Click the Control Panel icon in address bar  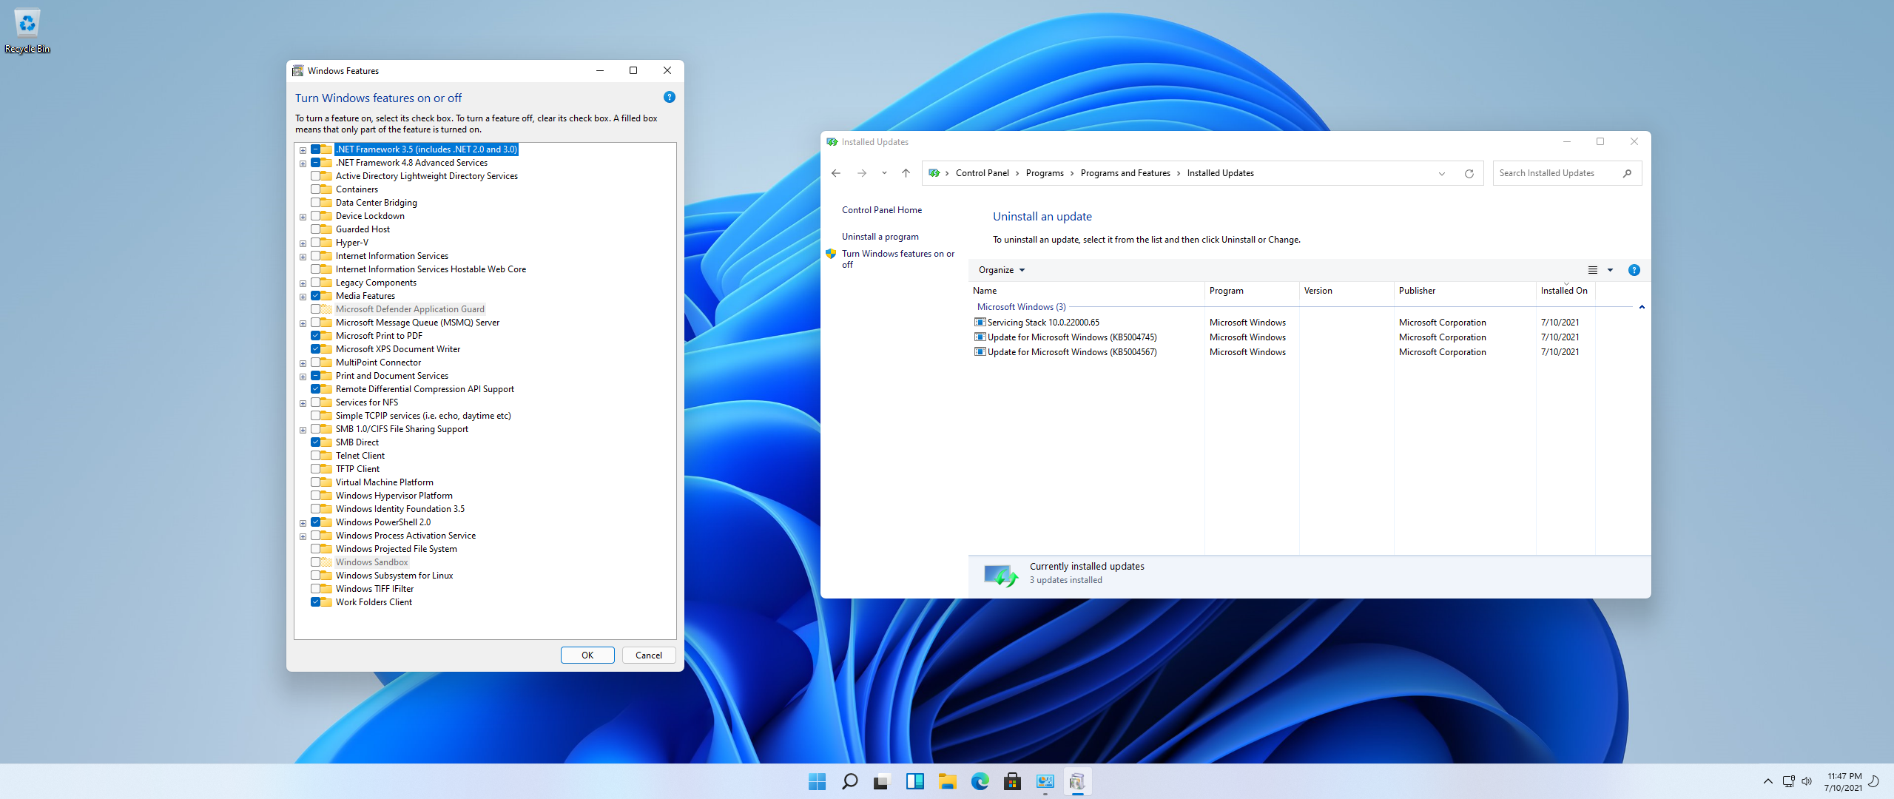click(x=934, y=173)
